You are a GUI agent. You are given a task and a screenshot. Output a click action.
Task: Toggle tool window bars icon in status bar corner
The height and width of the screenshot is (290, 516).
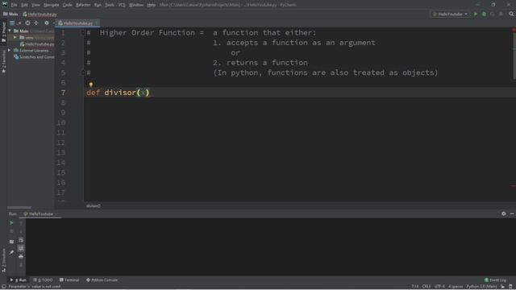coord(3,287)
